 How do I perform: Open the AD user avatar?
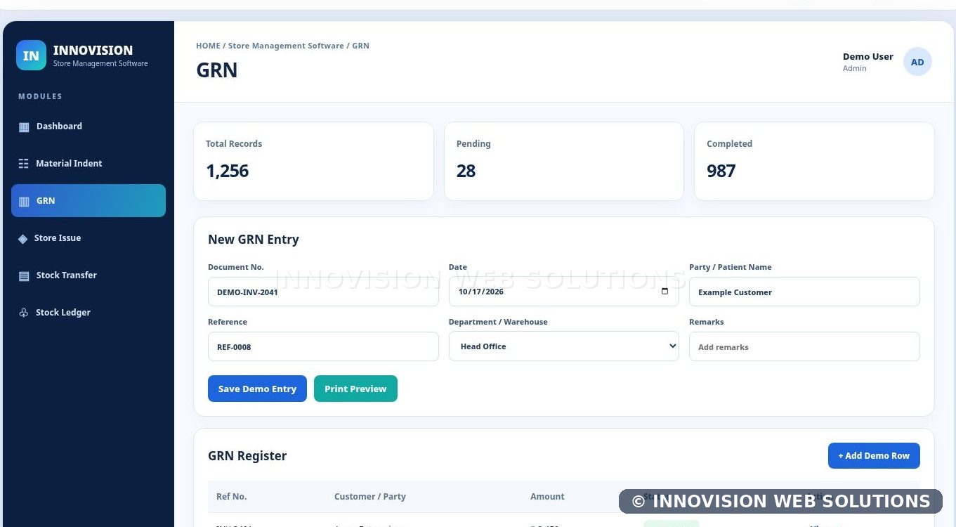917,62
